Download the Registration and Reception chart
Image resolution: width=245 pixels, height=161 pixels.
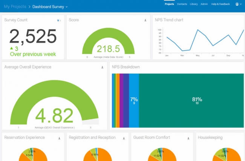124,138
